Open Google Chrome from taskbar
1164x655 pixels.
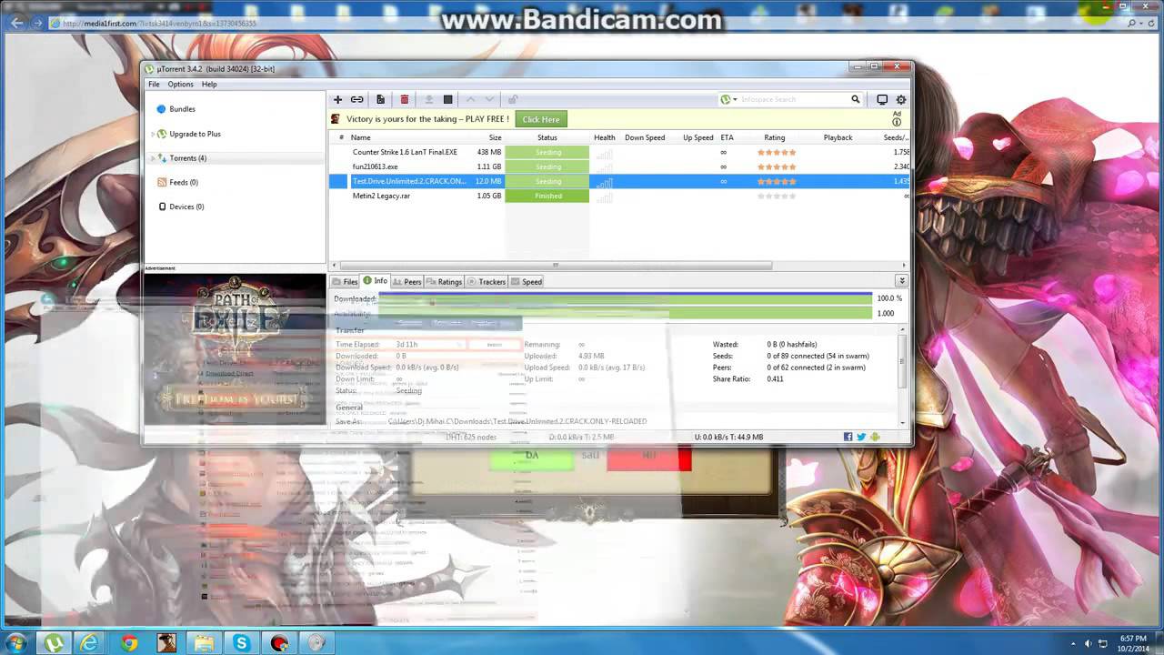tap(129, 643)
